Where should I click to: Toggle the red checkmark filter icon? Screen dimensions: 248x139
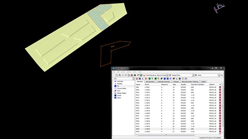click(x=137, y=79)
